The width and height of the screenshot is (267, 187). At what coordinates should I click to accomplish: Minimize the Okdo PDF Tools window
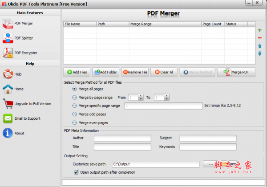249,3
